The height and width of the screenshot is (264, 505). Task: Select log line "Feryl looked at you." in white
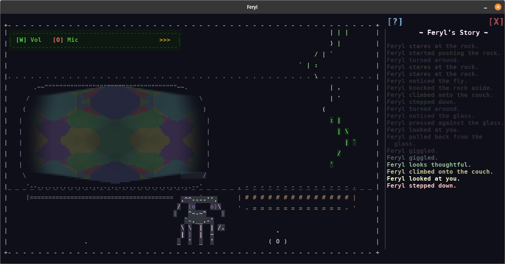(423, 179)
